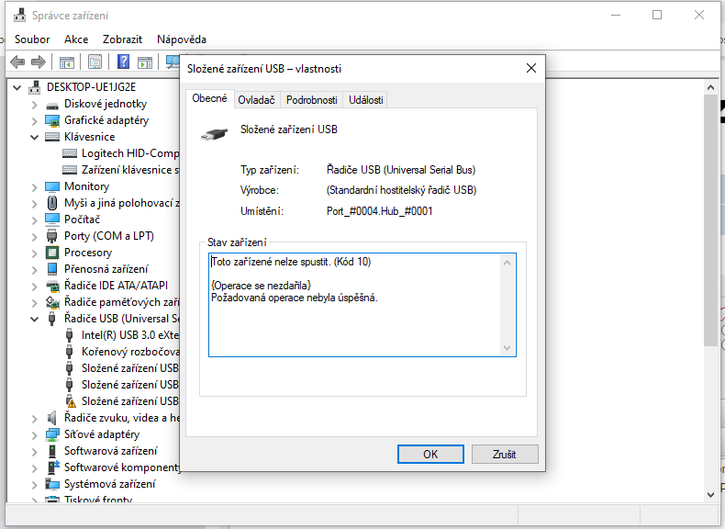The image size is (725, 529).
Task: Click the Properties sheet toolbar icon
Action: (95, 62)
